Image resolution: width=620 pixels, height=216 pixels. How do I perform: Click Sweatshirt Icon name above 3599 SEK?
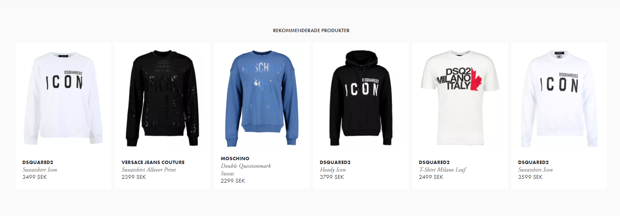535,170
